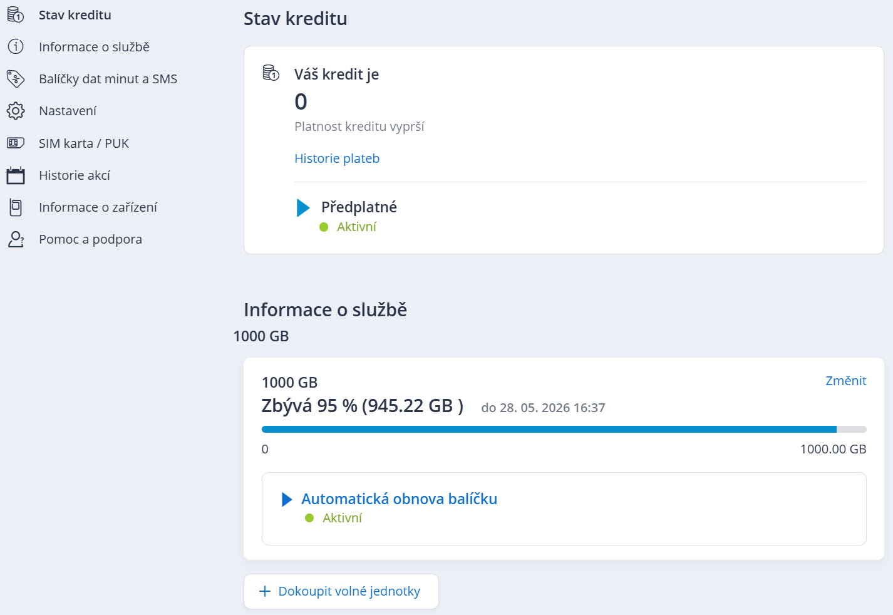Click the blue data usage progress bar
This screenshot has height=615, width=893.
tap(549, 430)
